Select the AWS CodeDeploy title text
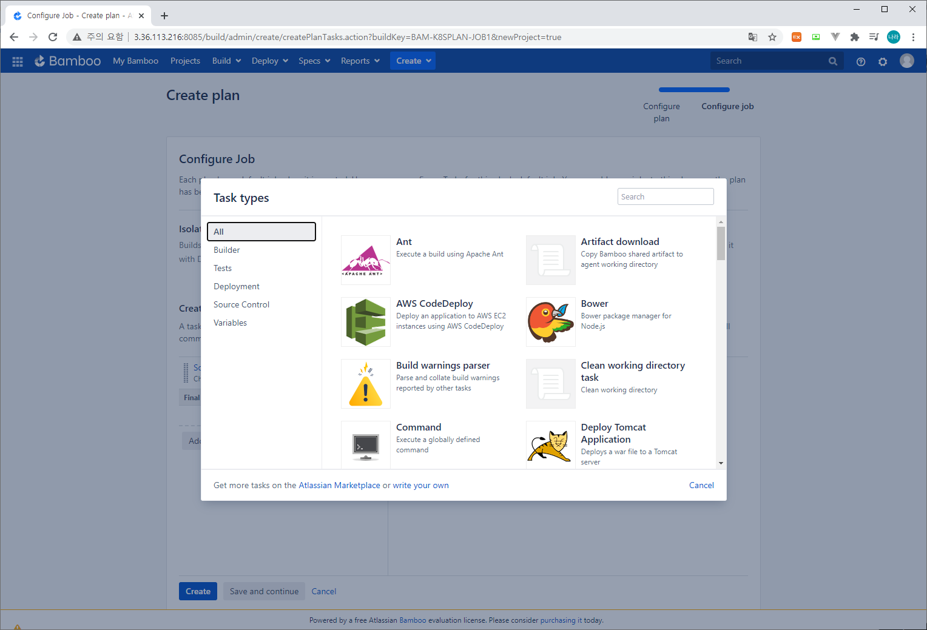This screenshot has height=630, width=927. 434,303
